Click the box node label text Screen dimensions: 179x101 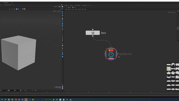103,33
